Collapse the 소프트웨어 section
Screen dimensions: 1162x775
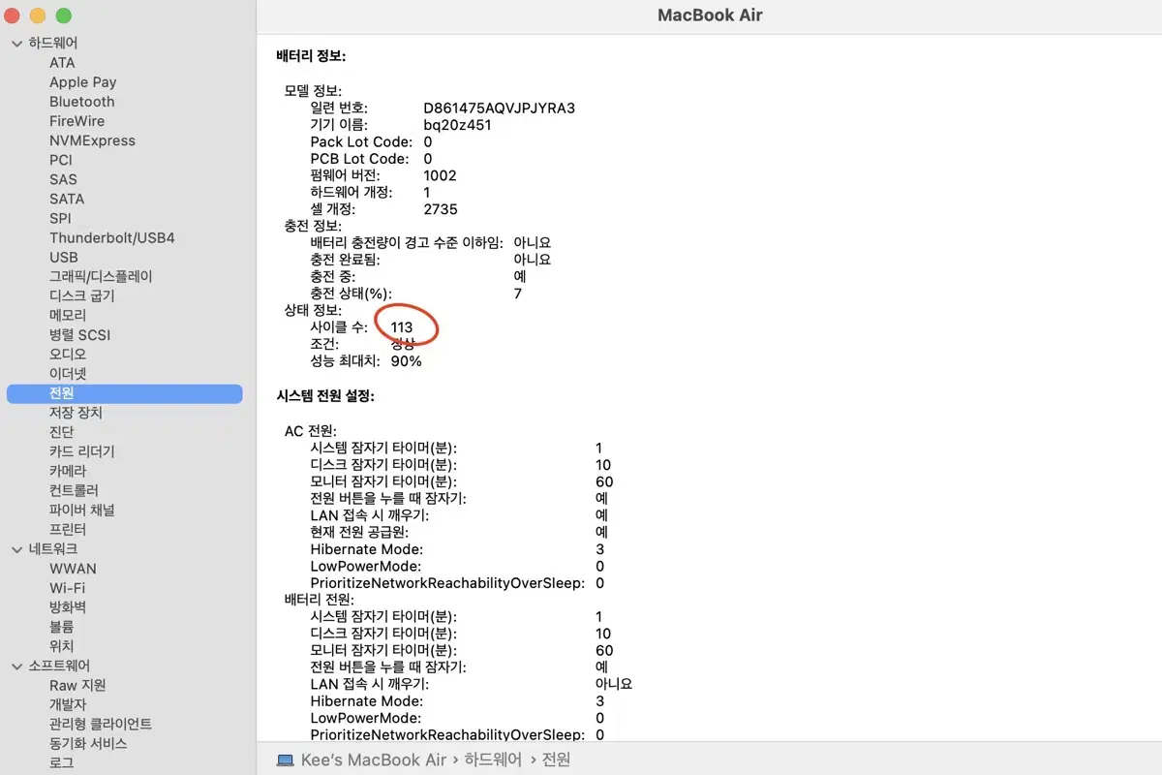point(16,666)
